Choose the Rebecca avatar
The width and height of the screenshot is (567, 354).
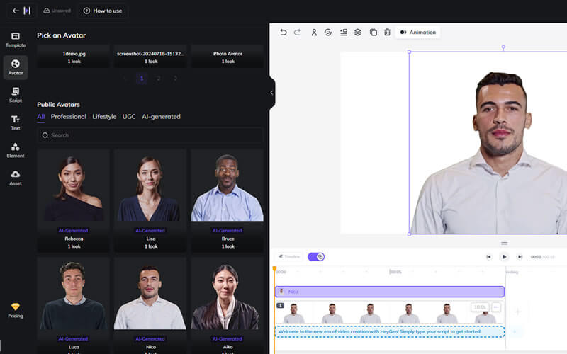click(x=74, y=200)
